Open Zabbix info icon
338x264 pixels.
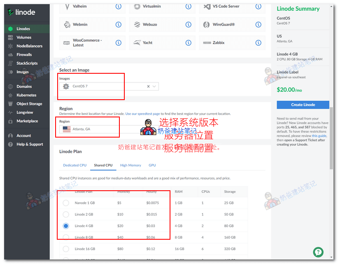(258, 43)
